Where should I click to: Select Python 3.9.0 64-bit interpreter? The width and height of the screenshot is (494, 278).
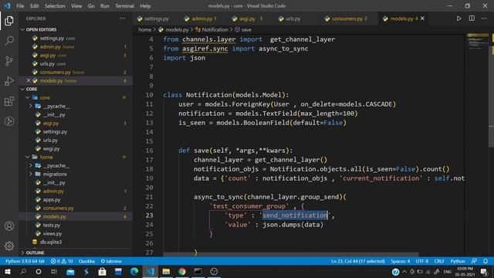point(25,261)
